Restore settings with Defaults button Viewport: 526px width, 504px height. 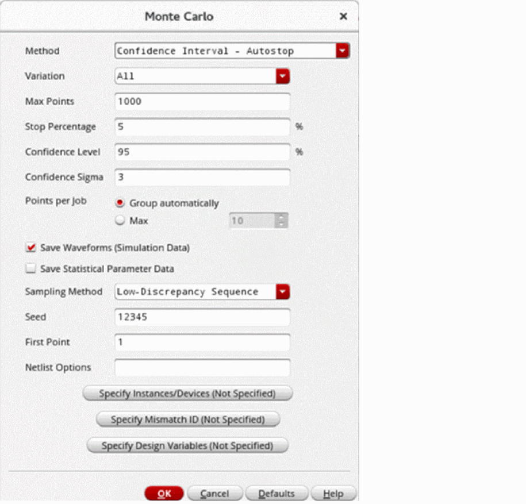click(277, 494)
